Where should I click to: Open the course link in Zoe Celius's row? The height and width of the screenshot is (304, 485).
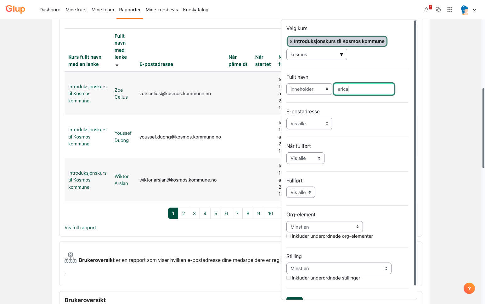coord(87,94)
